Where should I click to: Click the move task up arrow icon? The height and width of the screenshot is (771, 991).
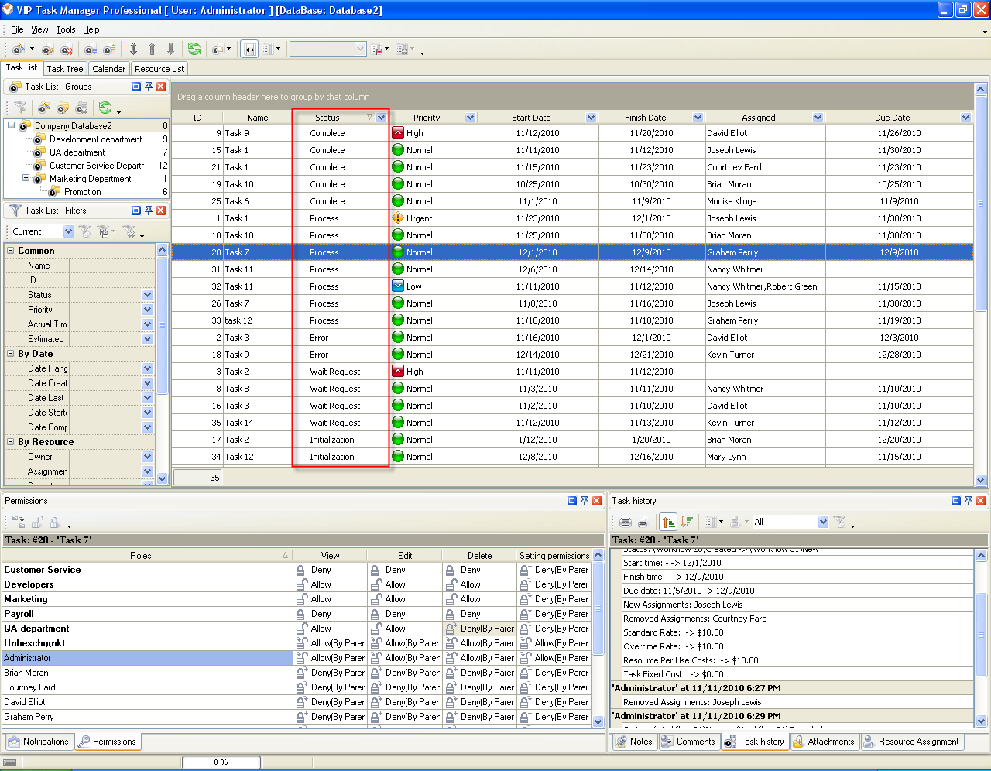click(x=152, y=49)
